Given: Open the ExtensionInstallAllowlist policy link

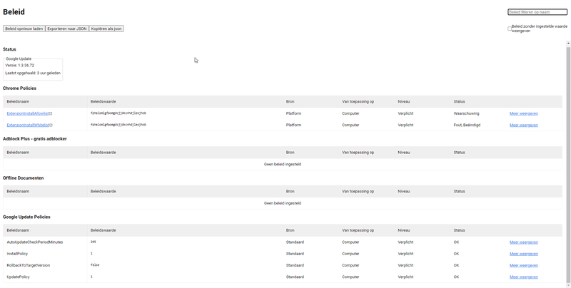Looking at the screenshot, I should pos(27,113).
